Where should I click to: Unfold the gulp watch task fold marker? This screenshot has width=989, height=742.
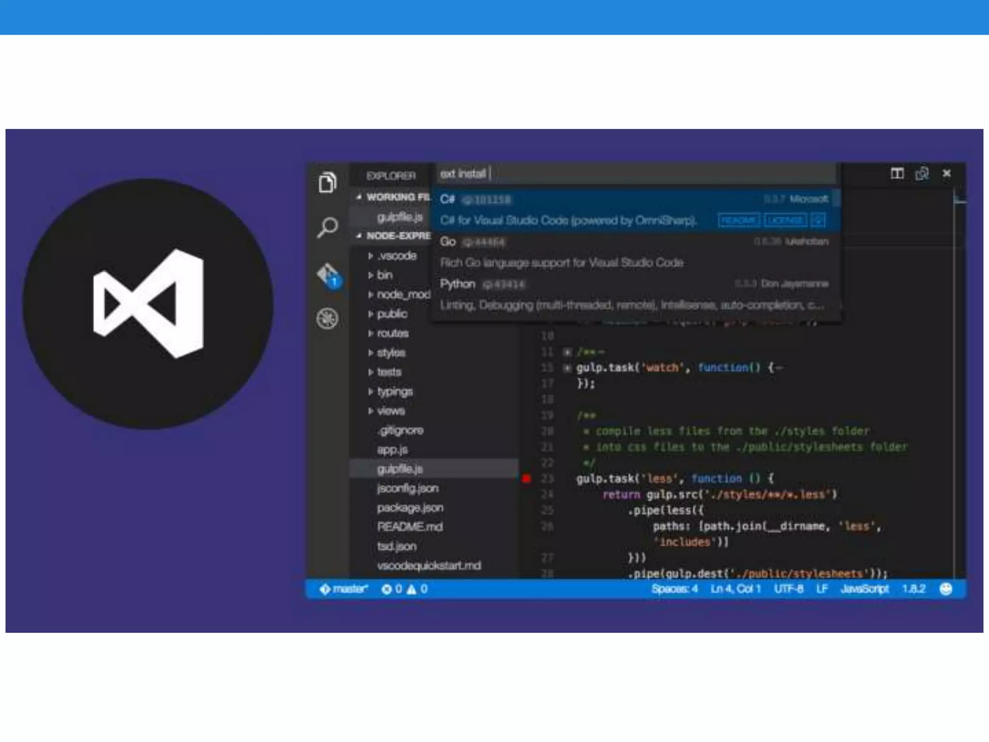tap(567, 368)
